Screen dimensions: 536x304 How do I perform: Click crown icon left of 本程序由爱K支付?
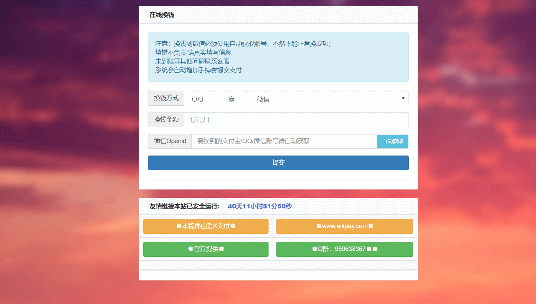[x=179, y=226]
